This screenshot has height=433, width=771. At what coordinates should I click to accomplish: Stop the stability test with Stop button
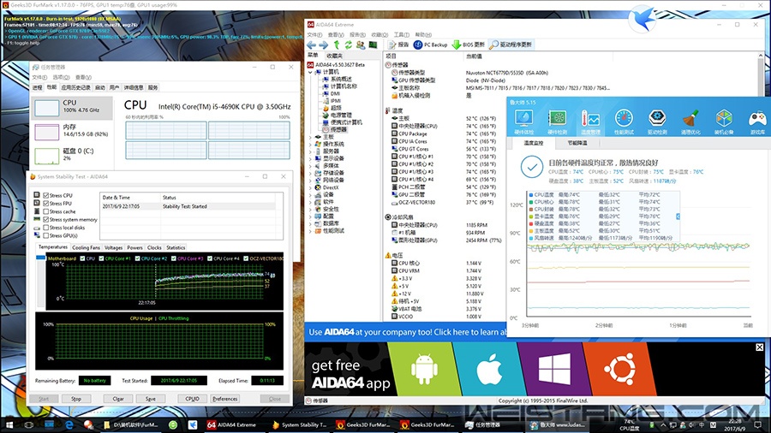click(76, 399)
